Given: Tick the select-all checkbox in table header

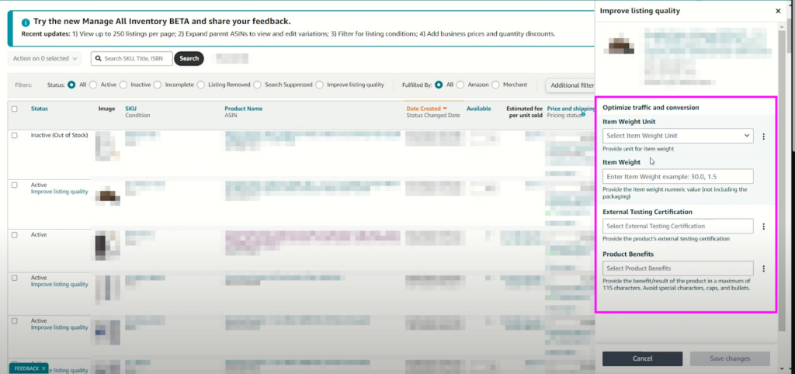Looking at the screenshot, I should [14, 109].
